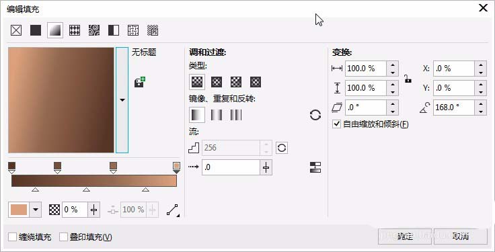
Task: Choose conical fountain fill type
Action: tap(236, 82)
